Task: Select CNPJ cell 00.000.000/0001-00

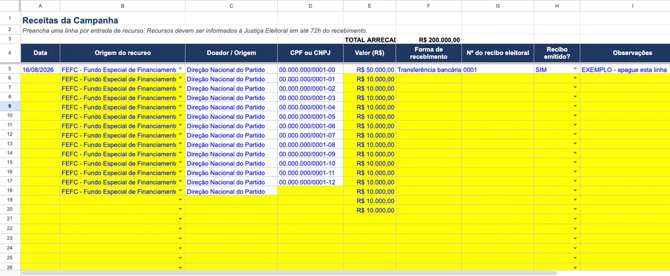Action: pos(310,70)
